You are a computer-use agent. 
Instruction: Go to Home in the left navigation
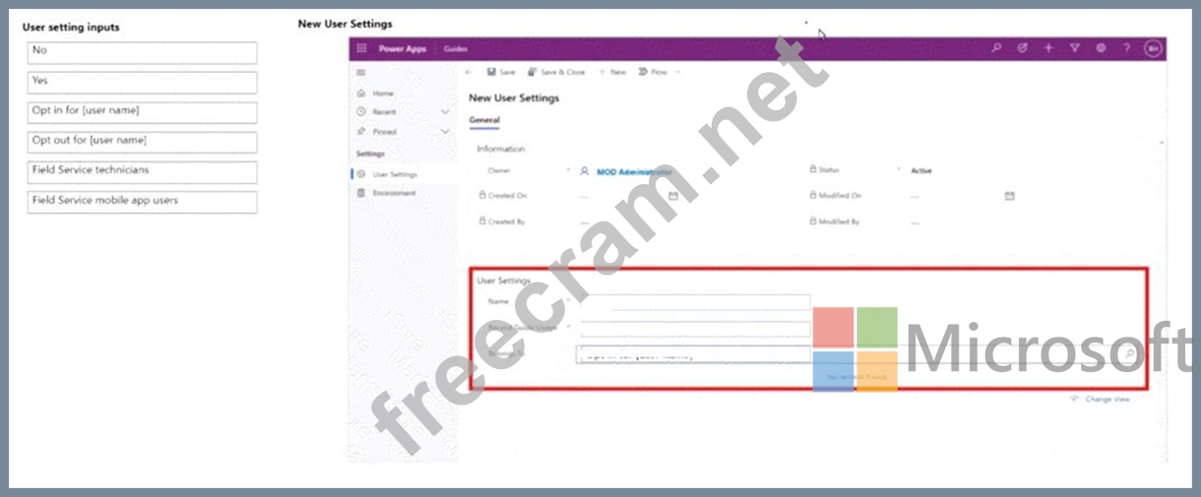[382, 93]
